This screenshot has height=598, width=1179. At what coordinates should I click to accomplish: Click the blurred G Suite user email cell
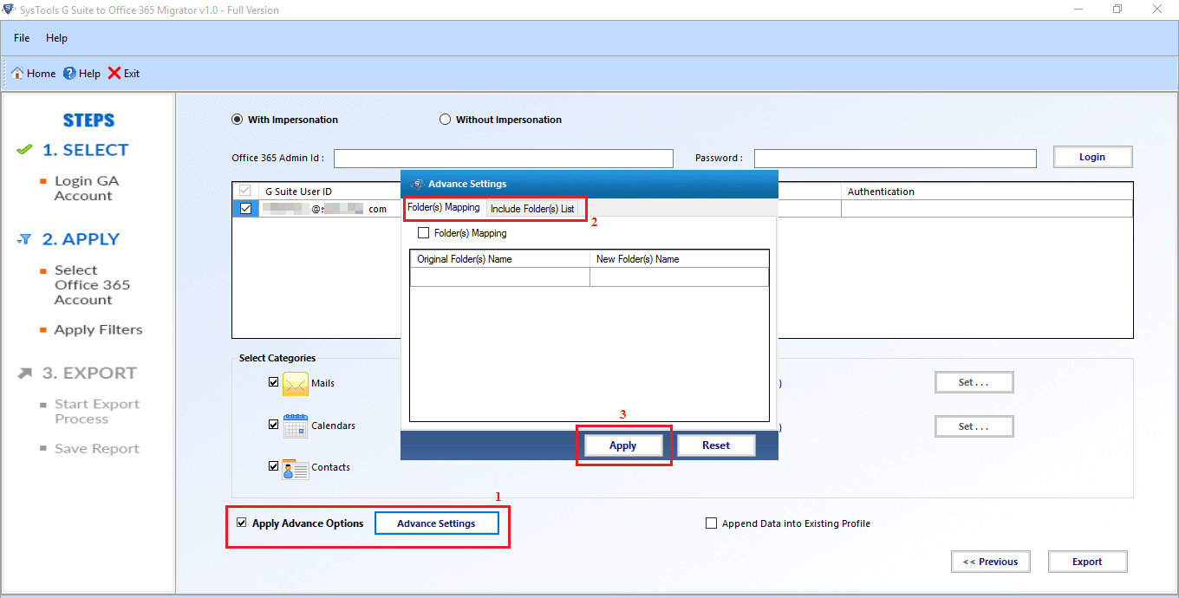click(329, 209)
